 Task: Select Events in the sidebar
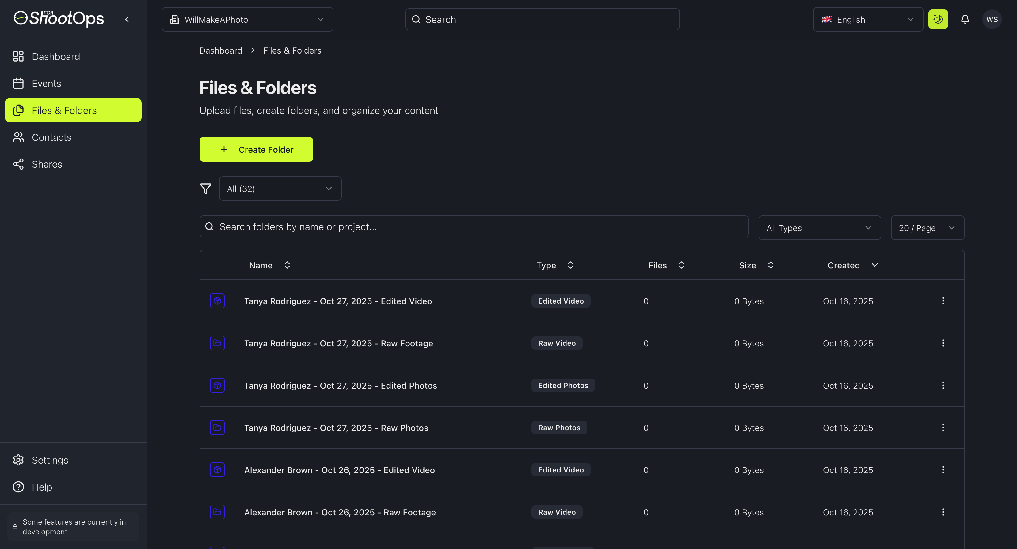coord(47,83)
